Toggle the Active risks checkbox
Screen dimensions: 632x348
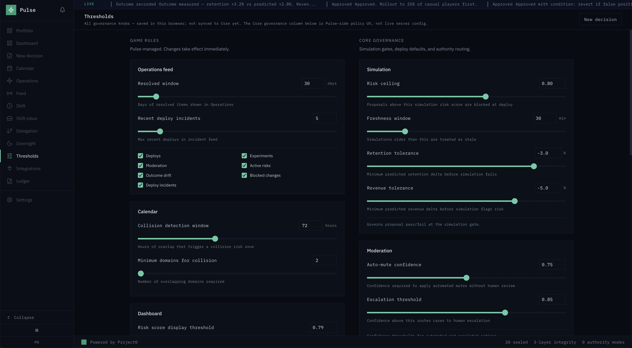244,166
